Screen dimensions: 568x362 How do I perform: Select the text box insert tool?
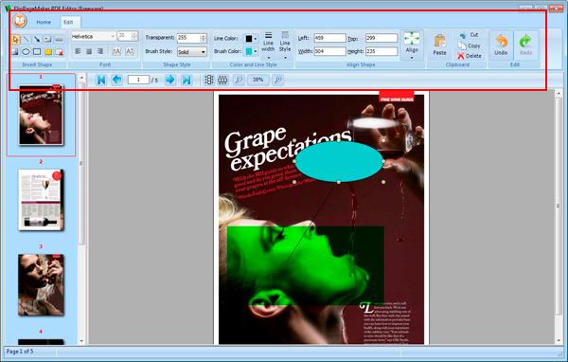pyautogui.click(x=48, y=39)
